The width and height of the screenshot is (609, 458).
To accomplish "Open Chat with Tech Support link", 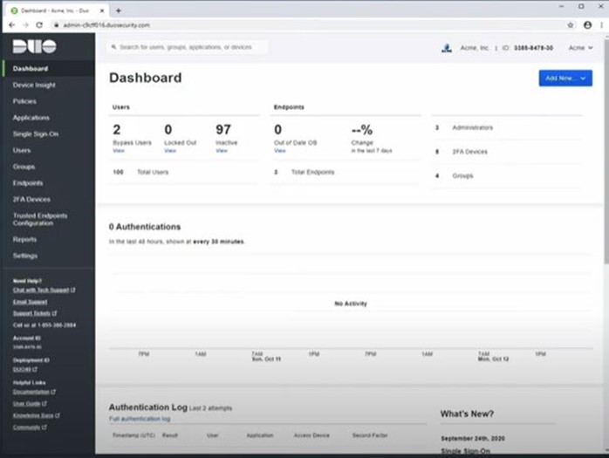I will click(44, 291).
